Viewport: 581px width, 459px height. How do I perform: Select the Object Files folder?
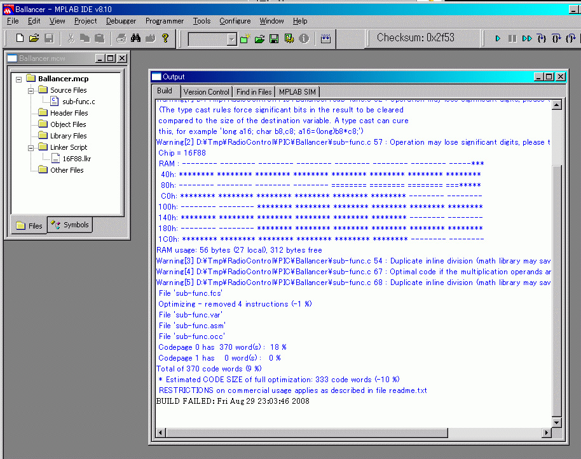(x=68, y=124)
